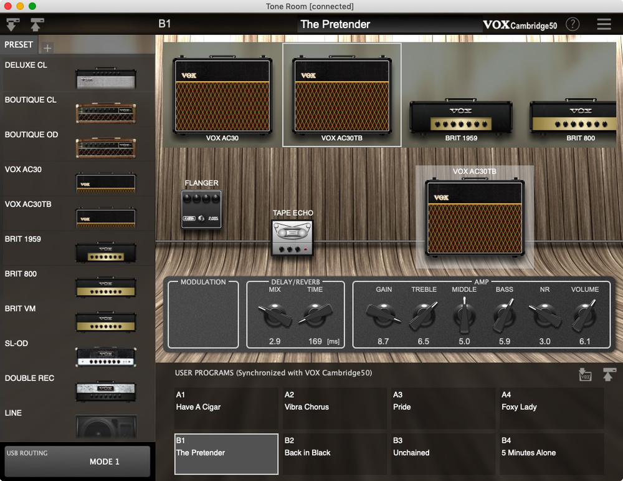Open the help question mark icon
This screenshot has width=623, height=481.
(573, 24)
